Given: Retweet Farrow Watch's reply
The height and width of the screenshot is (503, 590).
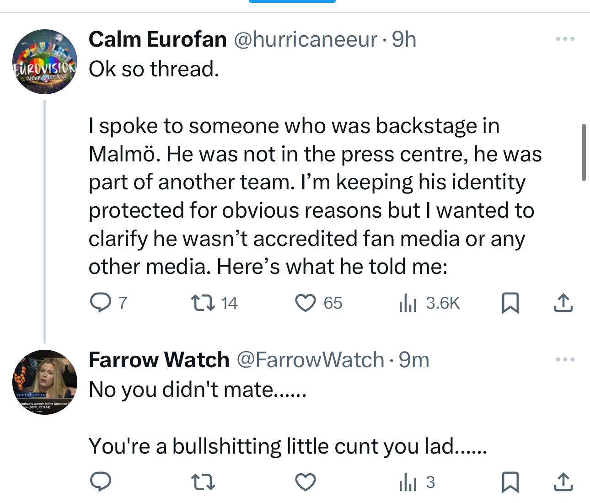Looking at the screenshot, I should pos(203,482).
